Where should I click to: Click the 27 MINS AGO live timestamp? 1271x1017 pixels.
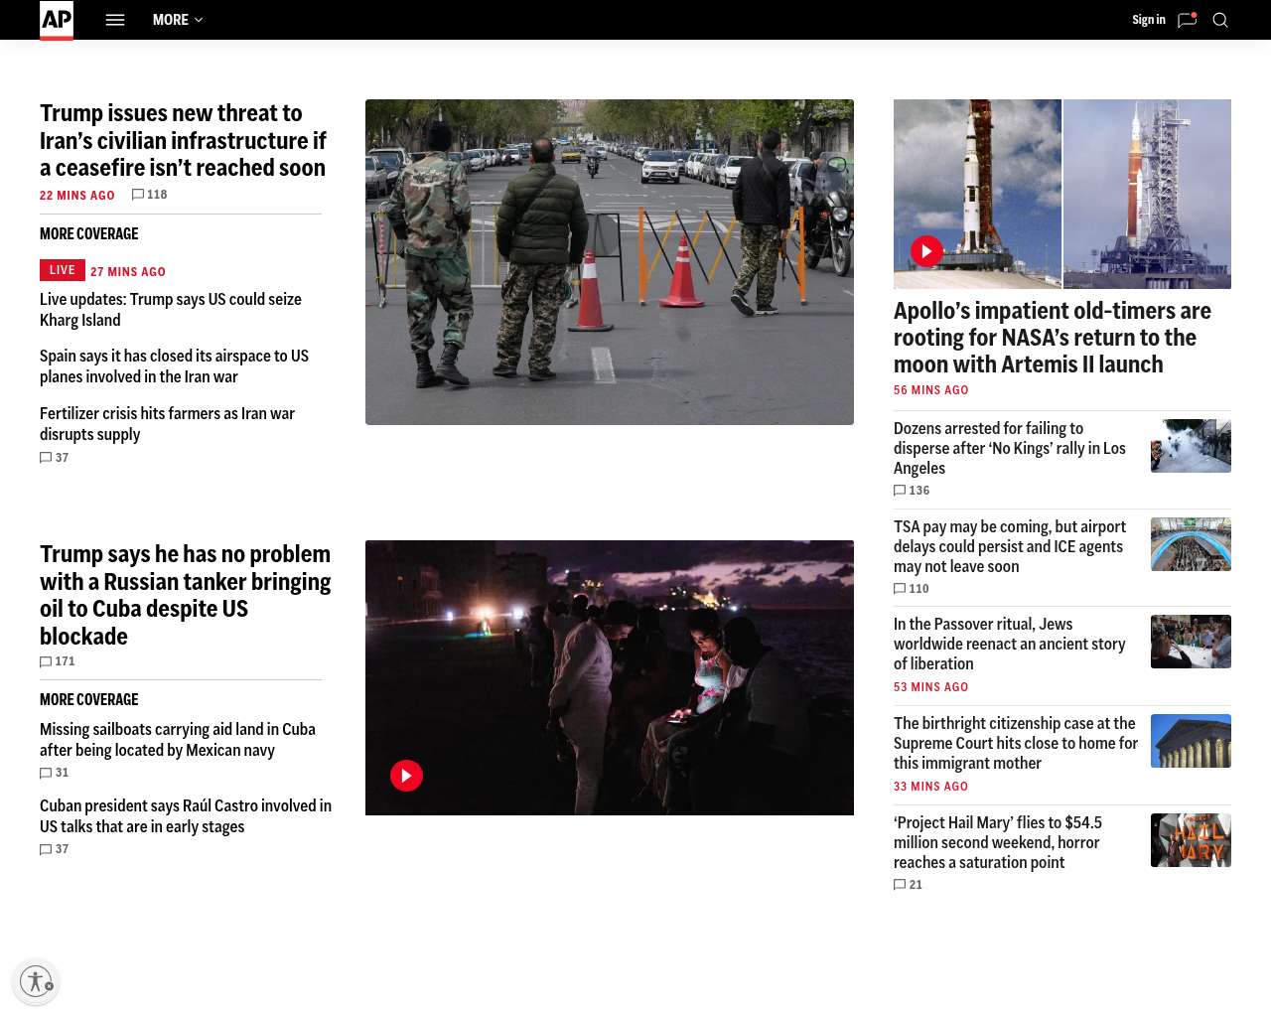tap(128, 272)
